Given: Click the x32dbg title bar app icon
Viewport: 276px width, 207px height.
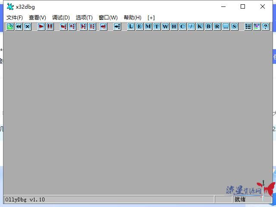Looking at the screenshot, I should pyautogui.click(x=10, y=7).
